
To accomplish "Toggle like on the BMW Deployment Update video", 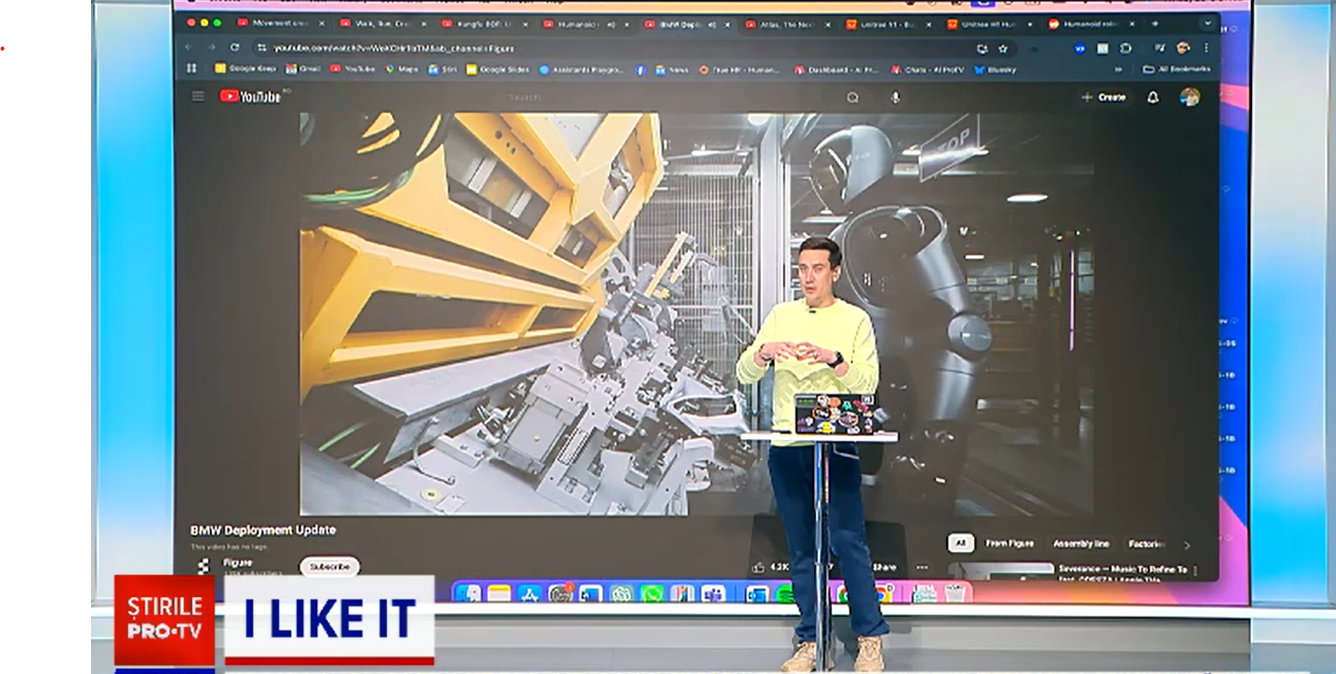I will pos(759,567).
